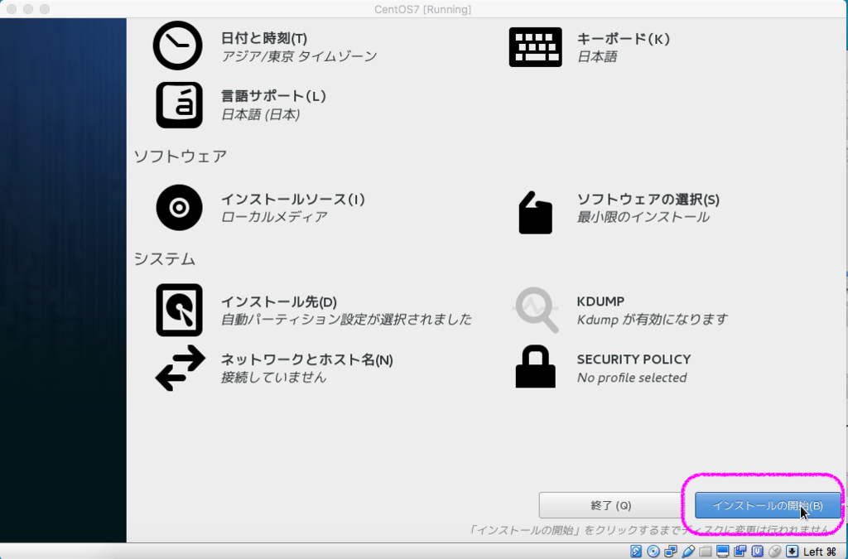Click the VirtualBox shared folders status icon
This screenshot has width=848, height=559.
pos(706,552)
